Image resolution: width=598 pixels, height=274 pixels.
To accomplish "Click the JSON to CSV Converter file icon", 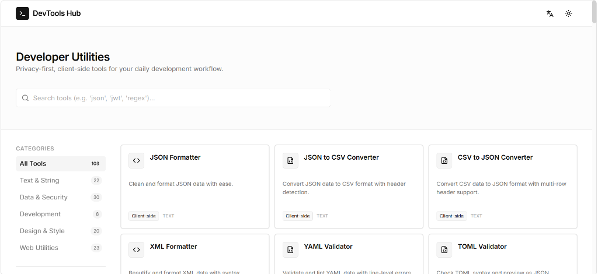I will pos(290,160).
